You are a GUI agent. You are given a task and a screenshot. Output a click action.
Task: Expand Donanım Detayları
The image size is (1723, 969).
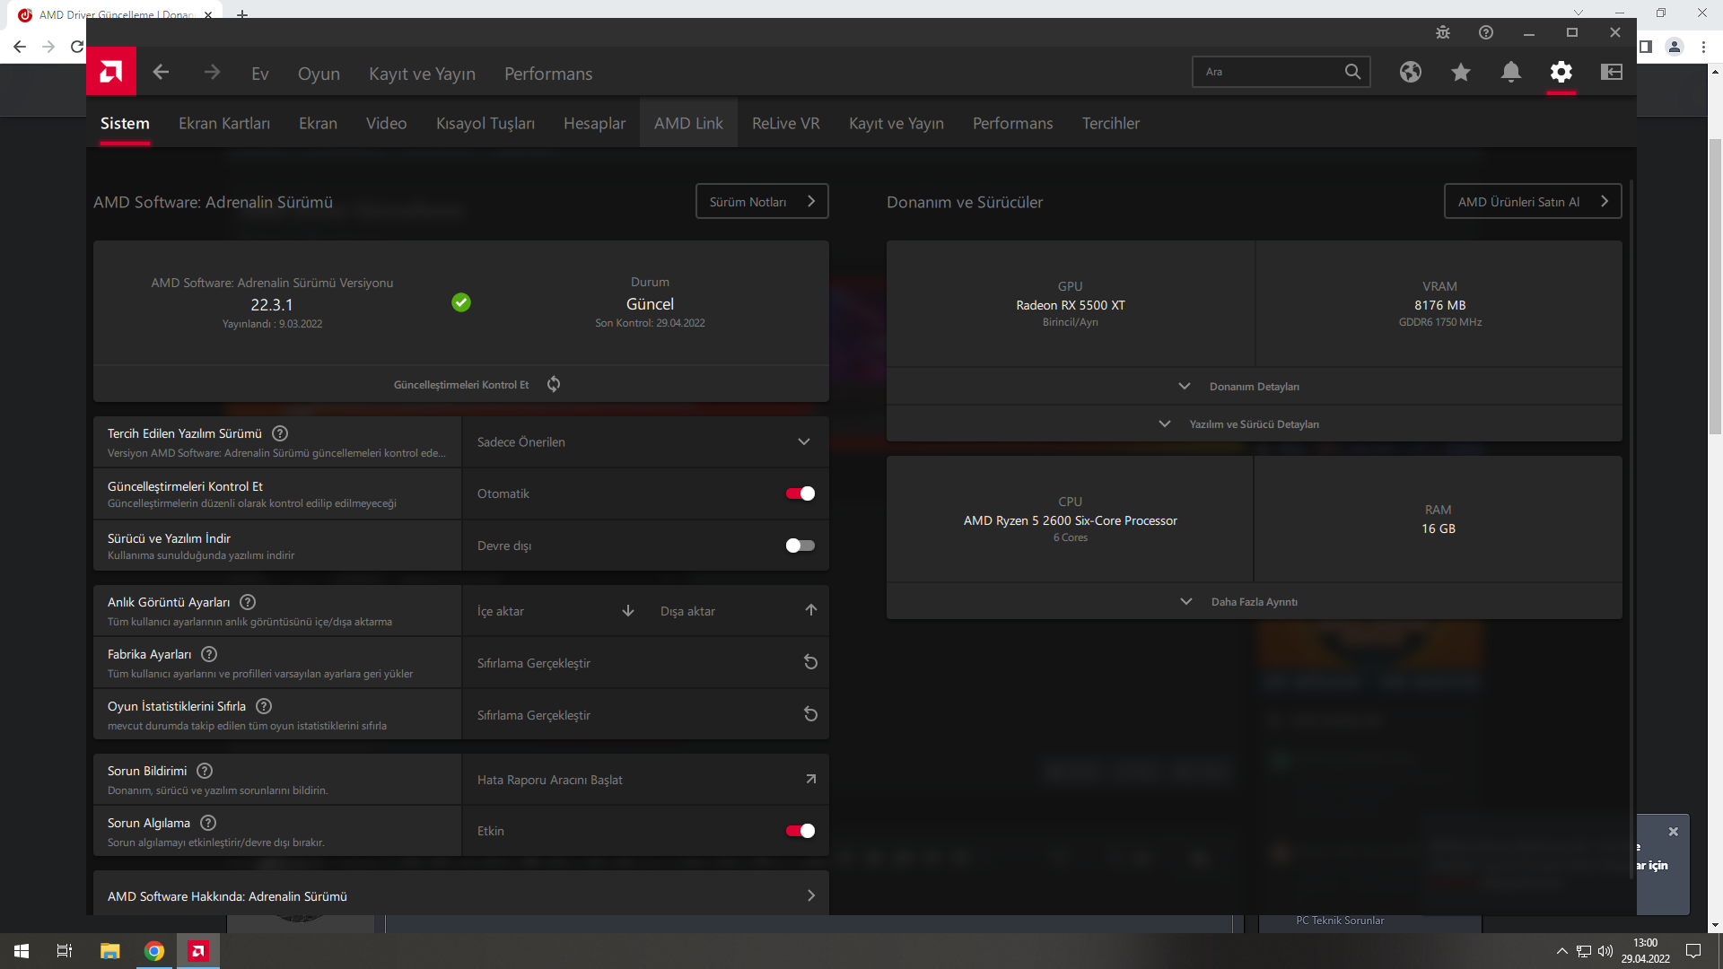(x=1255, y=387)
